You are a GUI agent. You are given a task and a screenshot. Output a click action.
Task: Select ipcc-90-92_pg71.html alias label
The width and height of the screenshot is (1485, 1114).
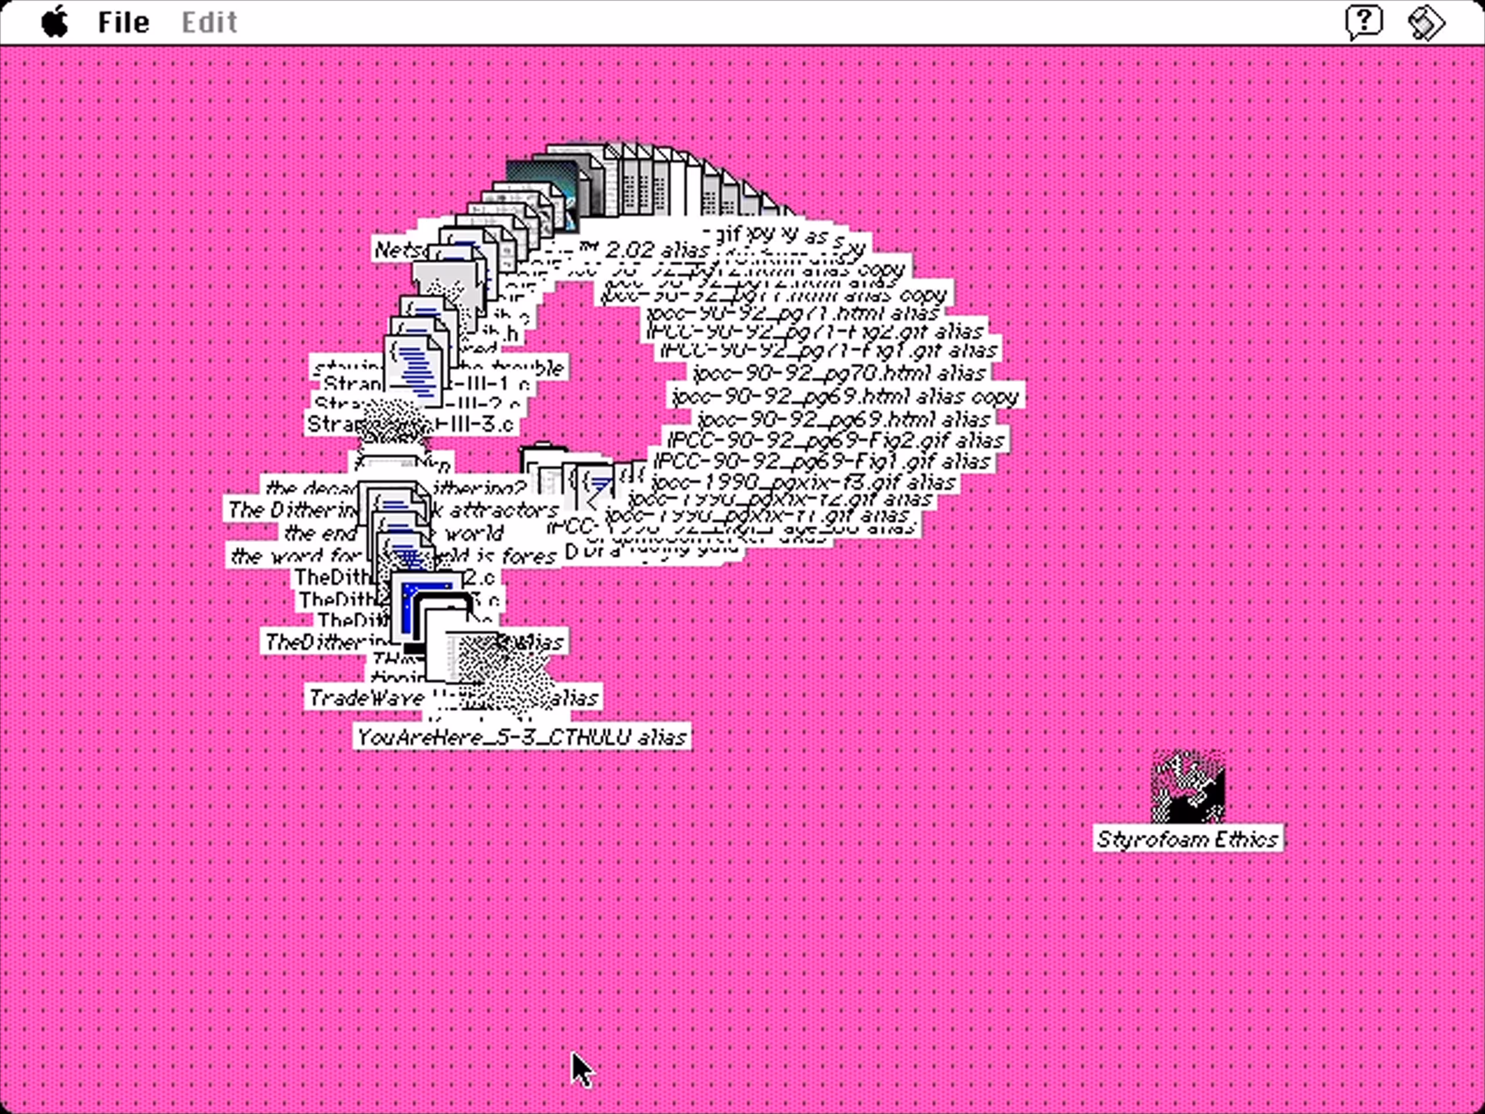792,313
